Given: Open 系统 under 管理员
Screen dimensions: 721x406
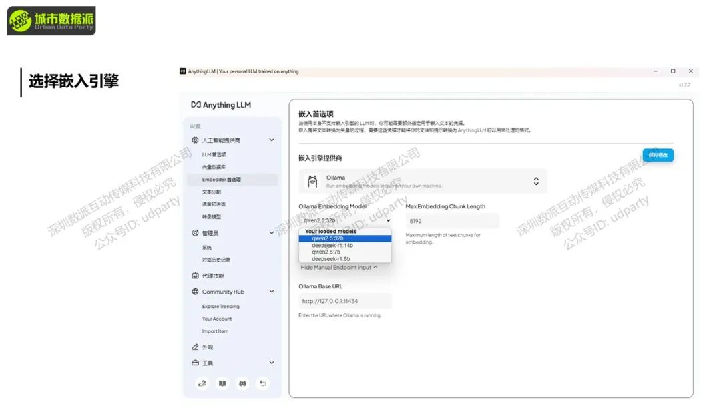Looking at the screenshot, I should pyautogui.click(x=207, y=247).
